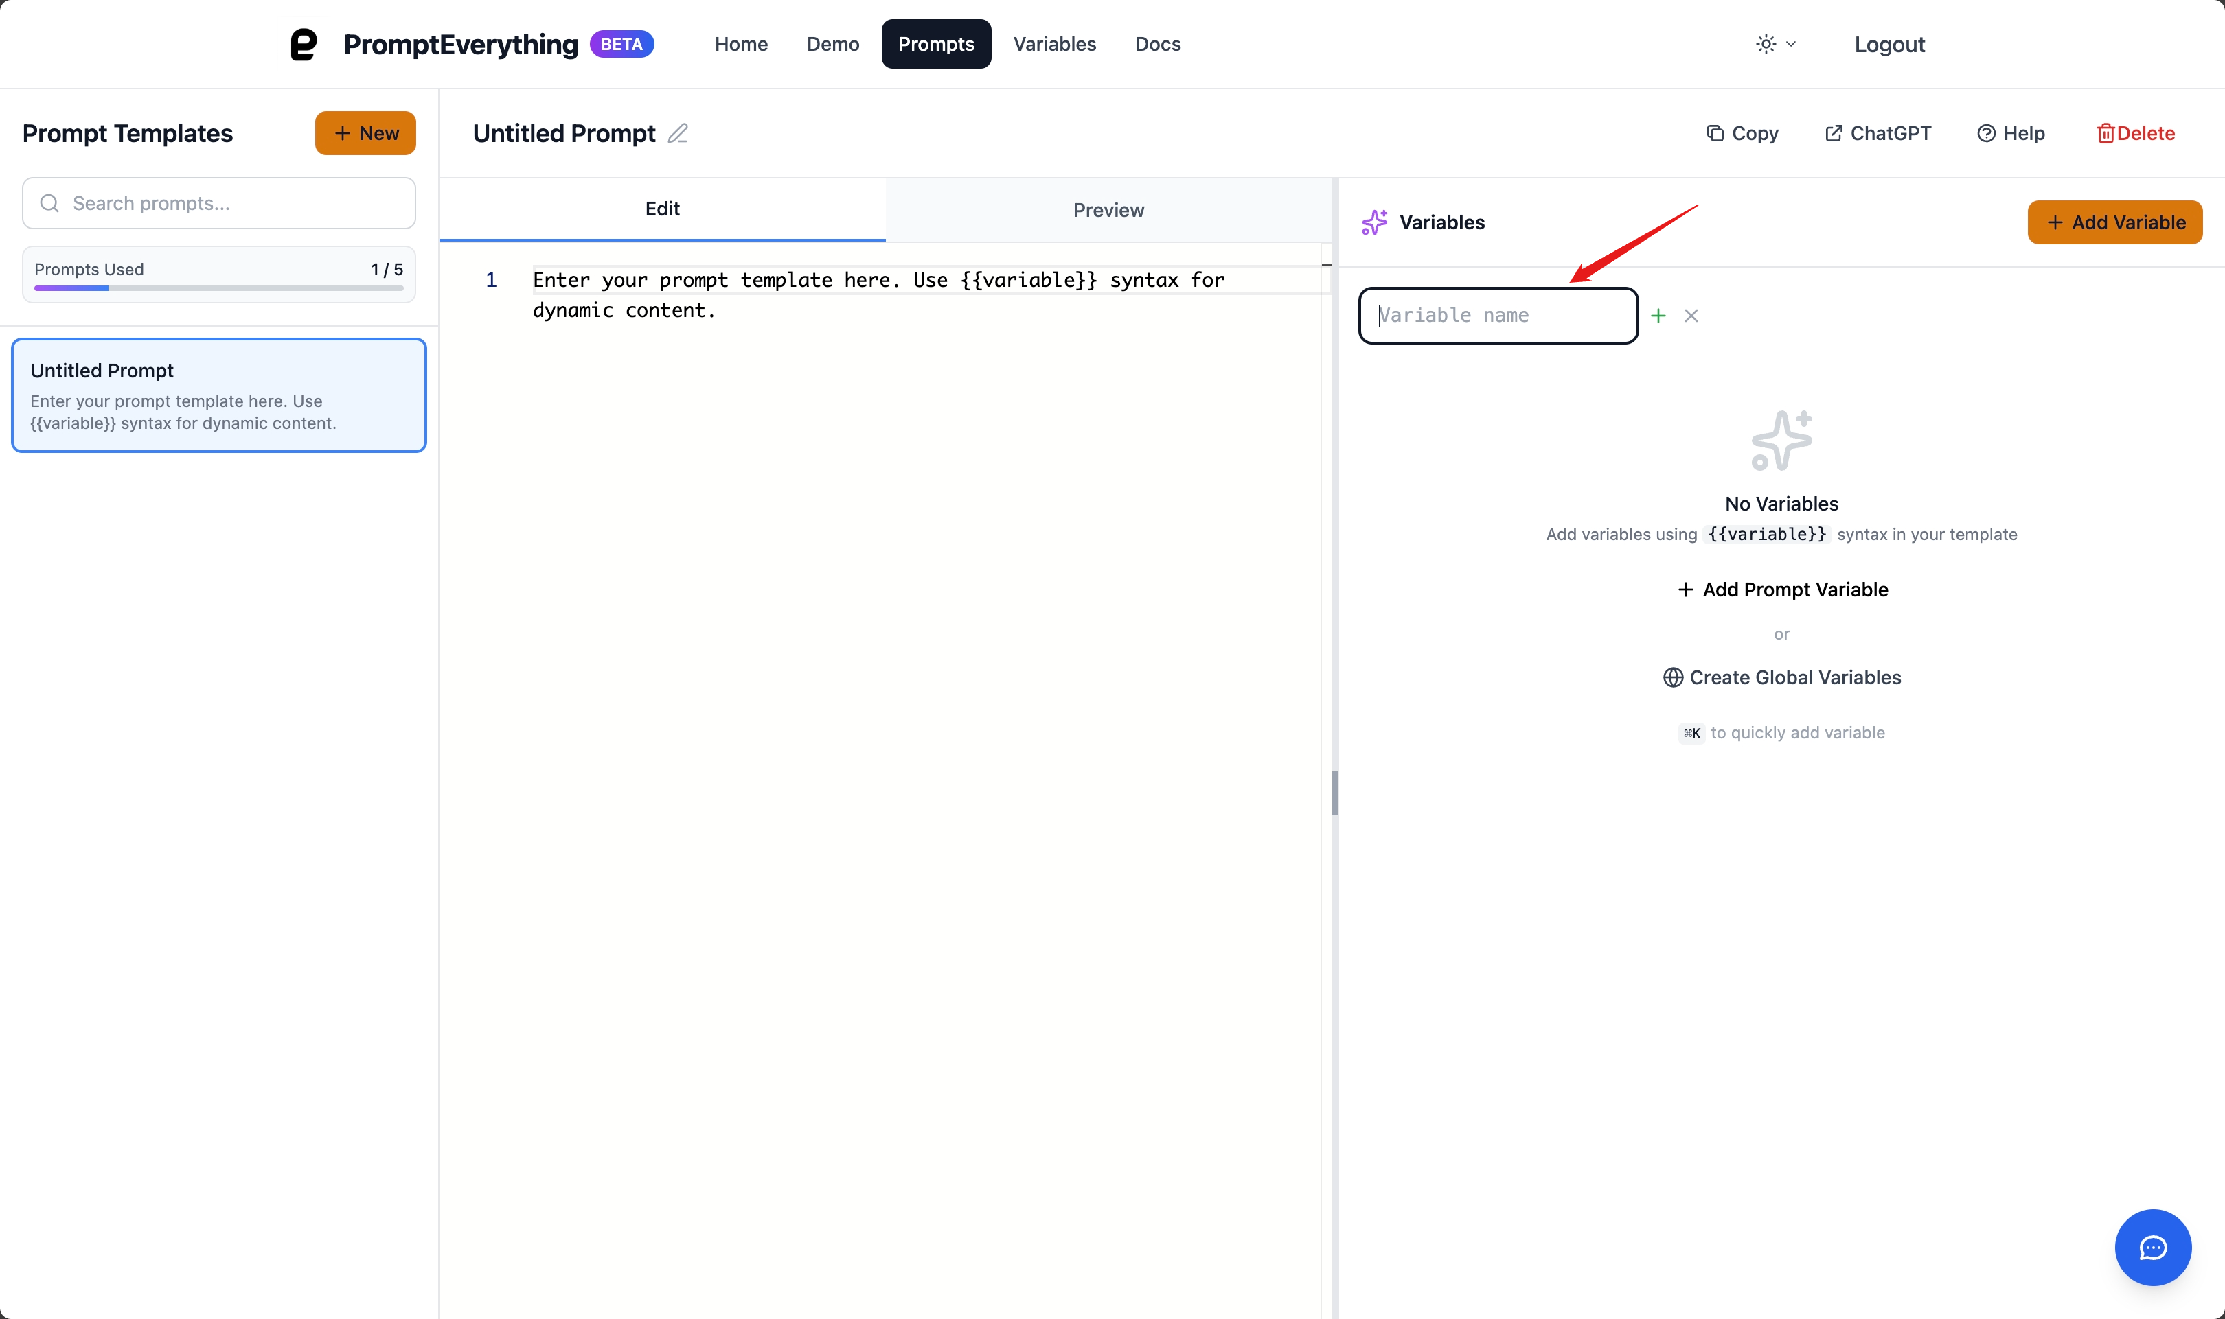Viewport: 2225px width, 1319px height.
Task: Focus the Search prompts field
Action: click(x=219, y=204)
